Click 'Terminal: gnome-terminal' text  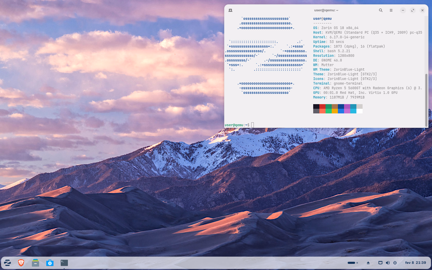(338, 84)
